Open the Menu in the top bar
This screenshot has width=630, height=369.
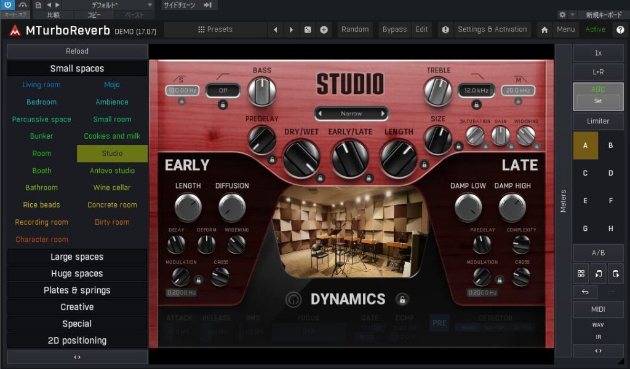(565, 29)
